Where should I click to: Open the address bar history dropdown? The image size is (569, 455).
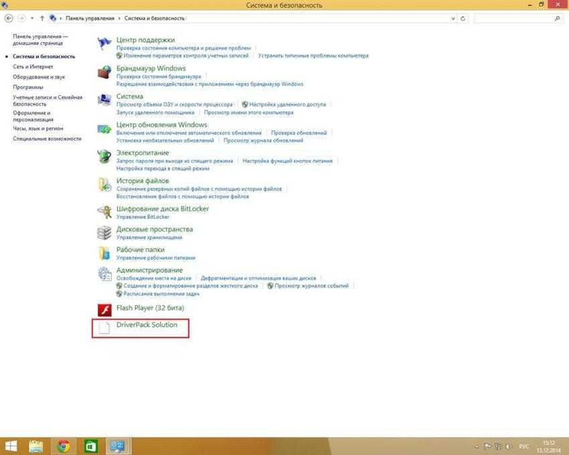(x=453, y=19)
